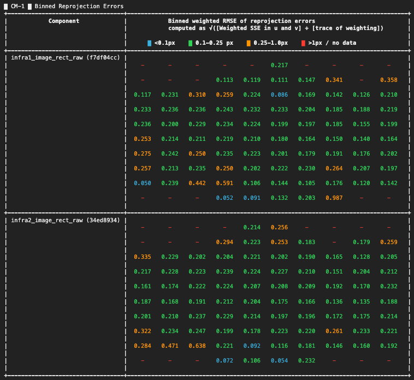Select the infra1_image_rect_raw (f7df04cc) component label

(65, 58)
